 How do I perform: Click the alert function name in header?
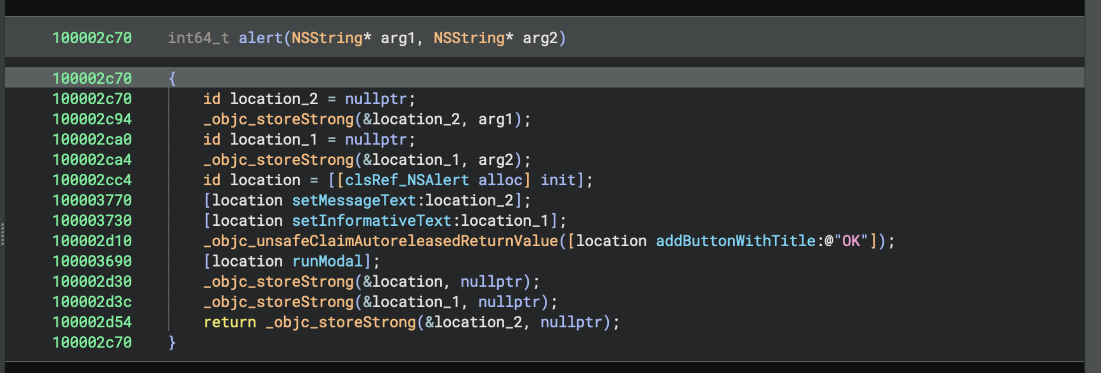260,38
